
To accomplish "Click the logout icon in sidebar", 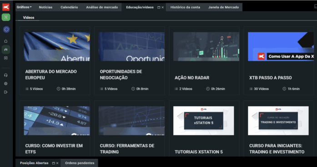I will 6,92.
